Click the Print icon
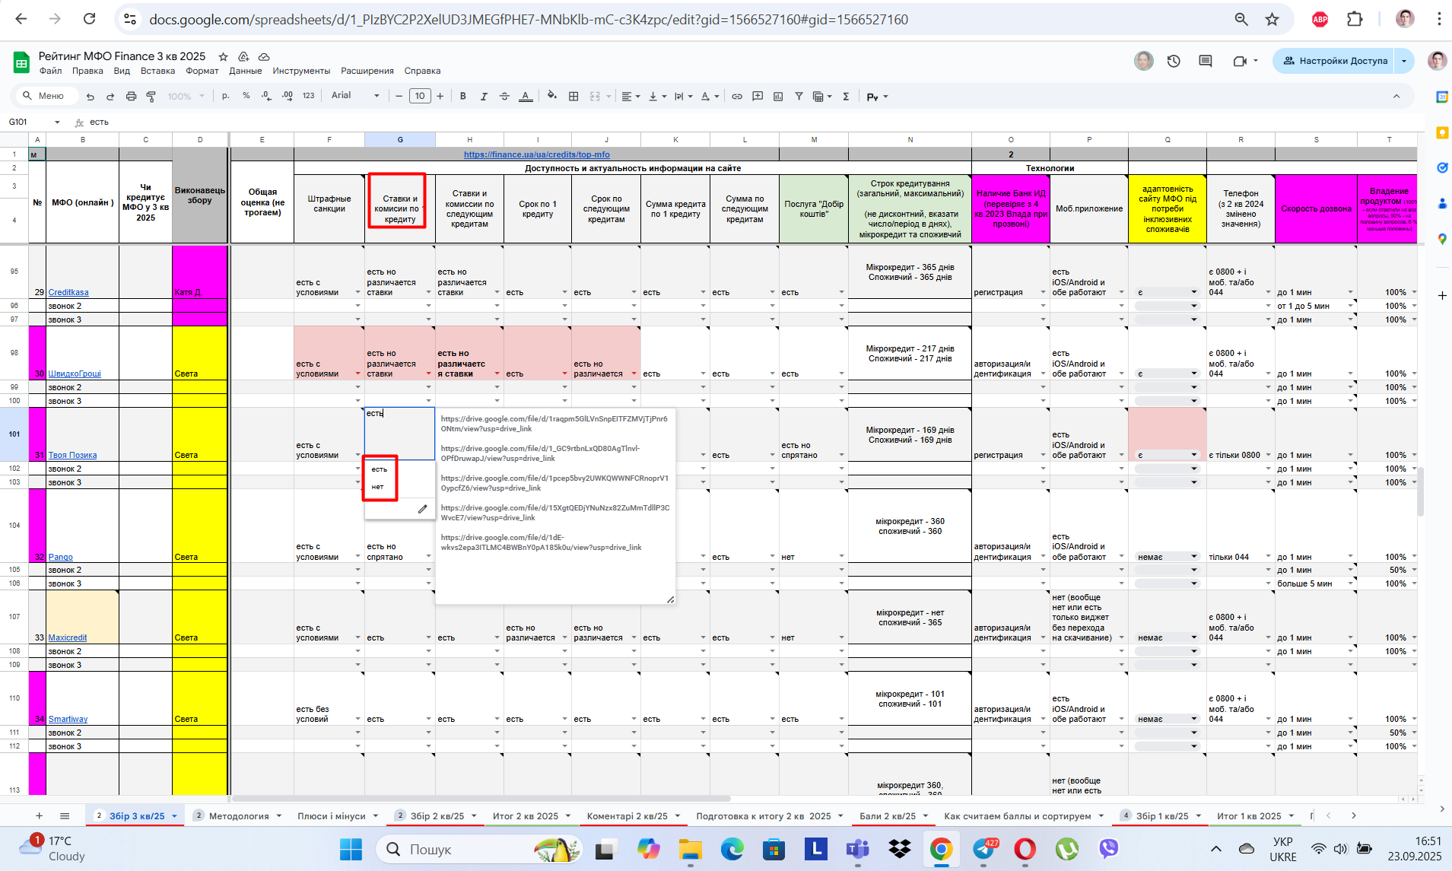 coord(131,97)
